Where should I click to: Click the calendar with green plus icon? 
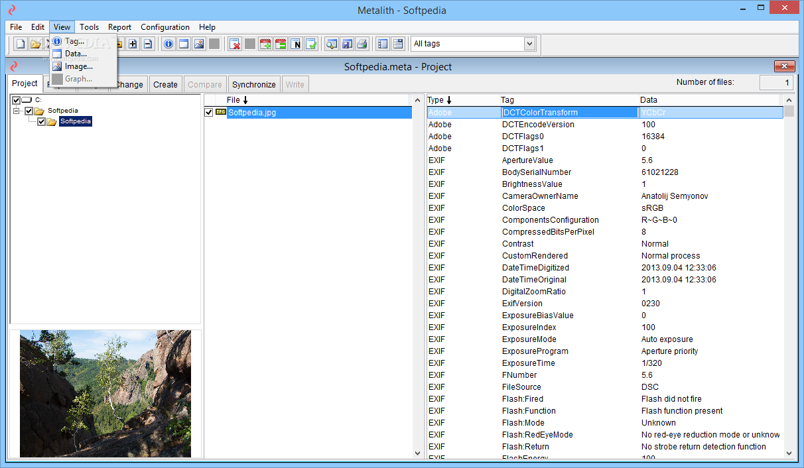coord(265,44)
